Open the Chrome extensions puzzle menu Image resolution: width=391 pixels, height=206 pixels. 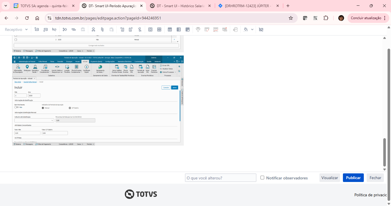tap(326, 18)
